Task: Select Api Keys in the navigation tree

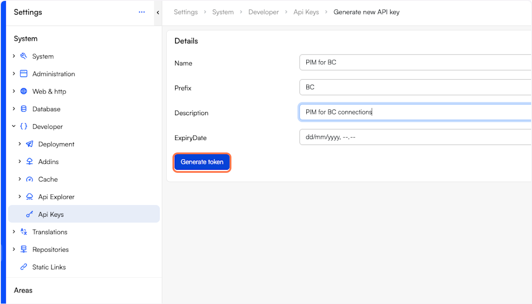Action: click(x=51, y=214)
